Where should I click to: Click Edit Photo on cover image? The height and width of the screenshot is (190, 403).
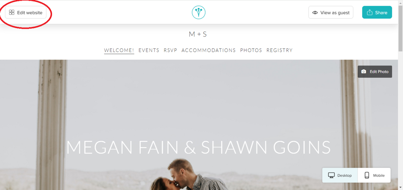pos(375,72)
